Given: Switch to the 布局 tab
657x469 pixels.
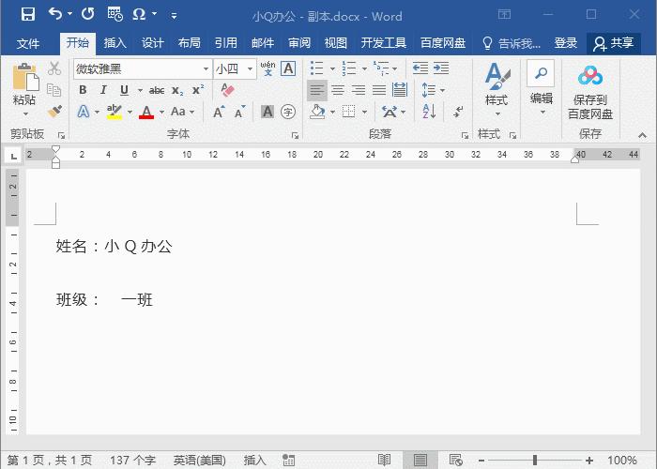Looking at the screenshot, I should pos(189,43).
